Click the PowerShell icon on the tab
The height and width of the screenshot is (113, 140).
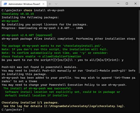pos(5,4)
